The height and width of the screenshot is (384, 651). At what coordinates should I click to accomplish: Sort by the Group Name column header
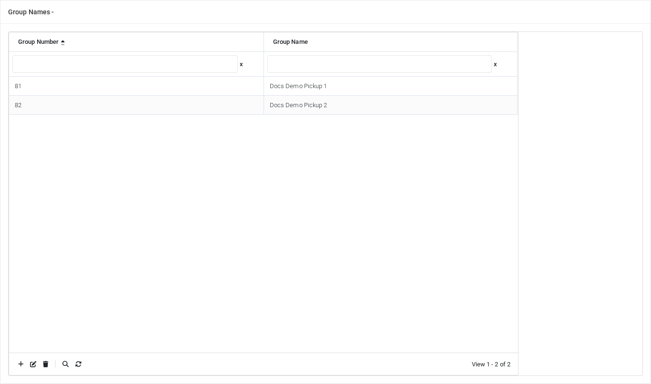click(x=290, y=42)
